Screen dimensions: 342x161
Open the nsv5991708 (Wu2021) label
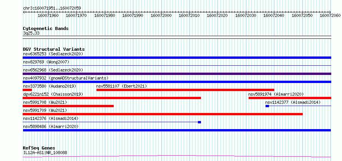tap(45, 102)
